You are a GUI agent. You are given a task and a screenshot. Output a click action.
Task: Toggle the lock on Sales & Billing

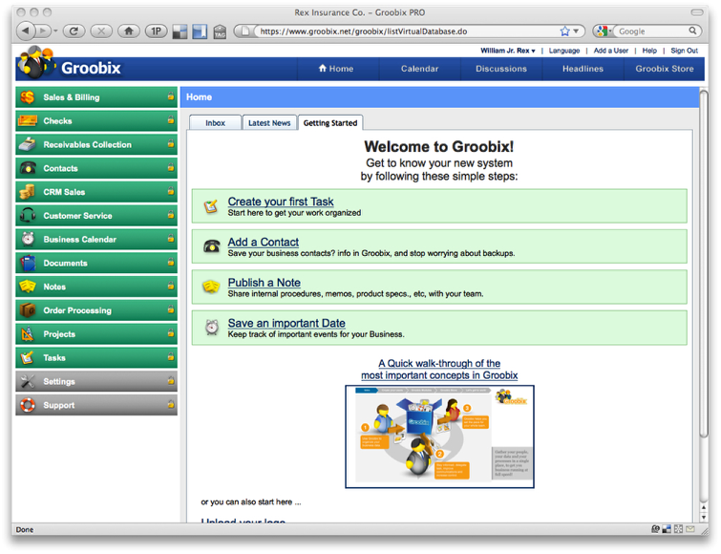171,96
